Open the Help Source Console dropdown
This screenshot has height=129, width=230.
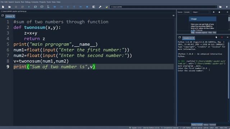click(188, 12)
